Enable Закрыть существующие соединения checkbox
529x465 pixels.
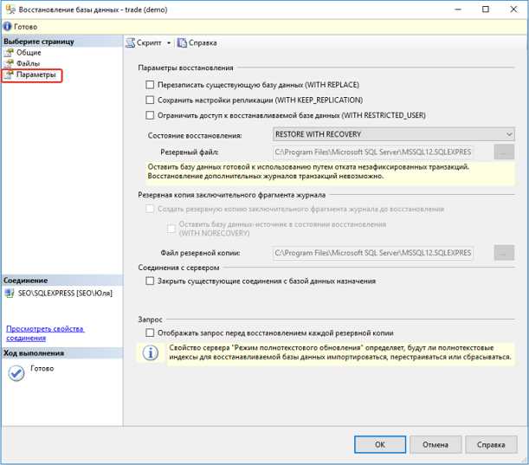coord(150,281)
